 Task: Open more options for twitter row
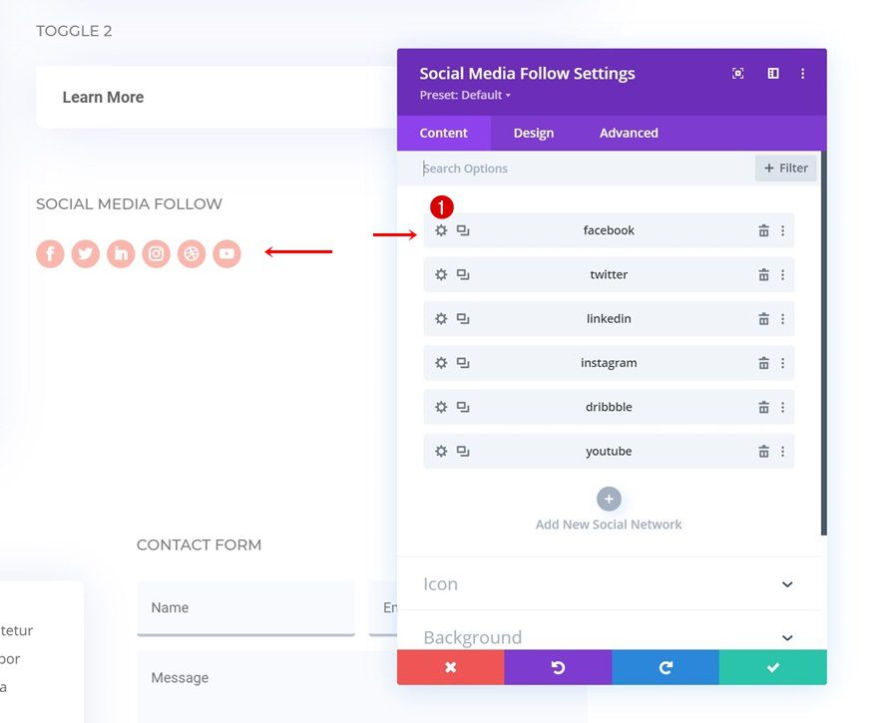tap(783, 275)
